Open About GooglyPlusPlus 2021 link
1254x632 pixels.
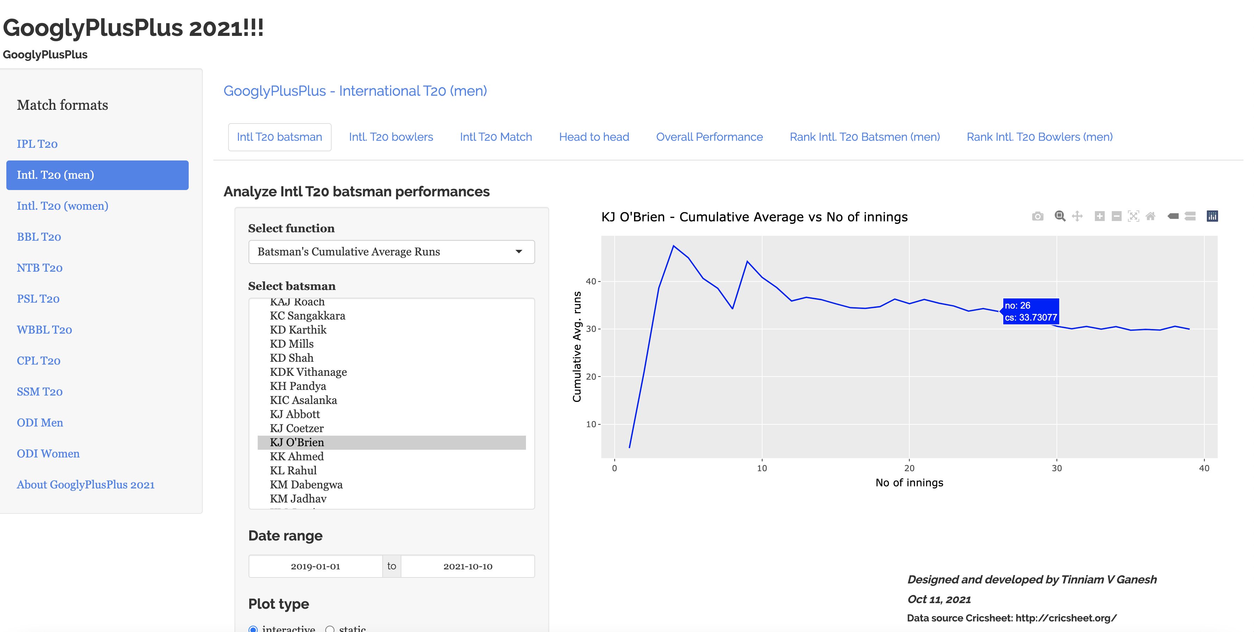click(85, 485)
